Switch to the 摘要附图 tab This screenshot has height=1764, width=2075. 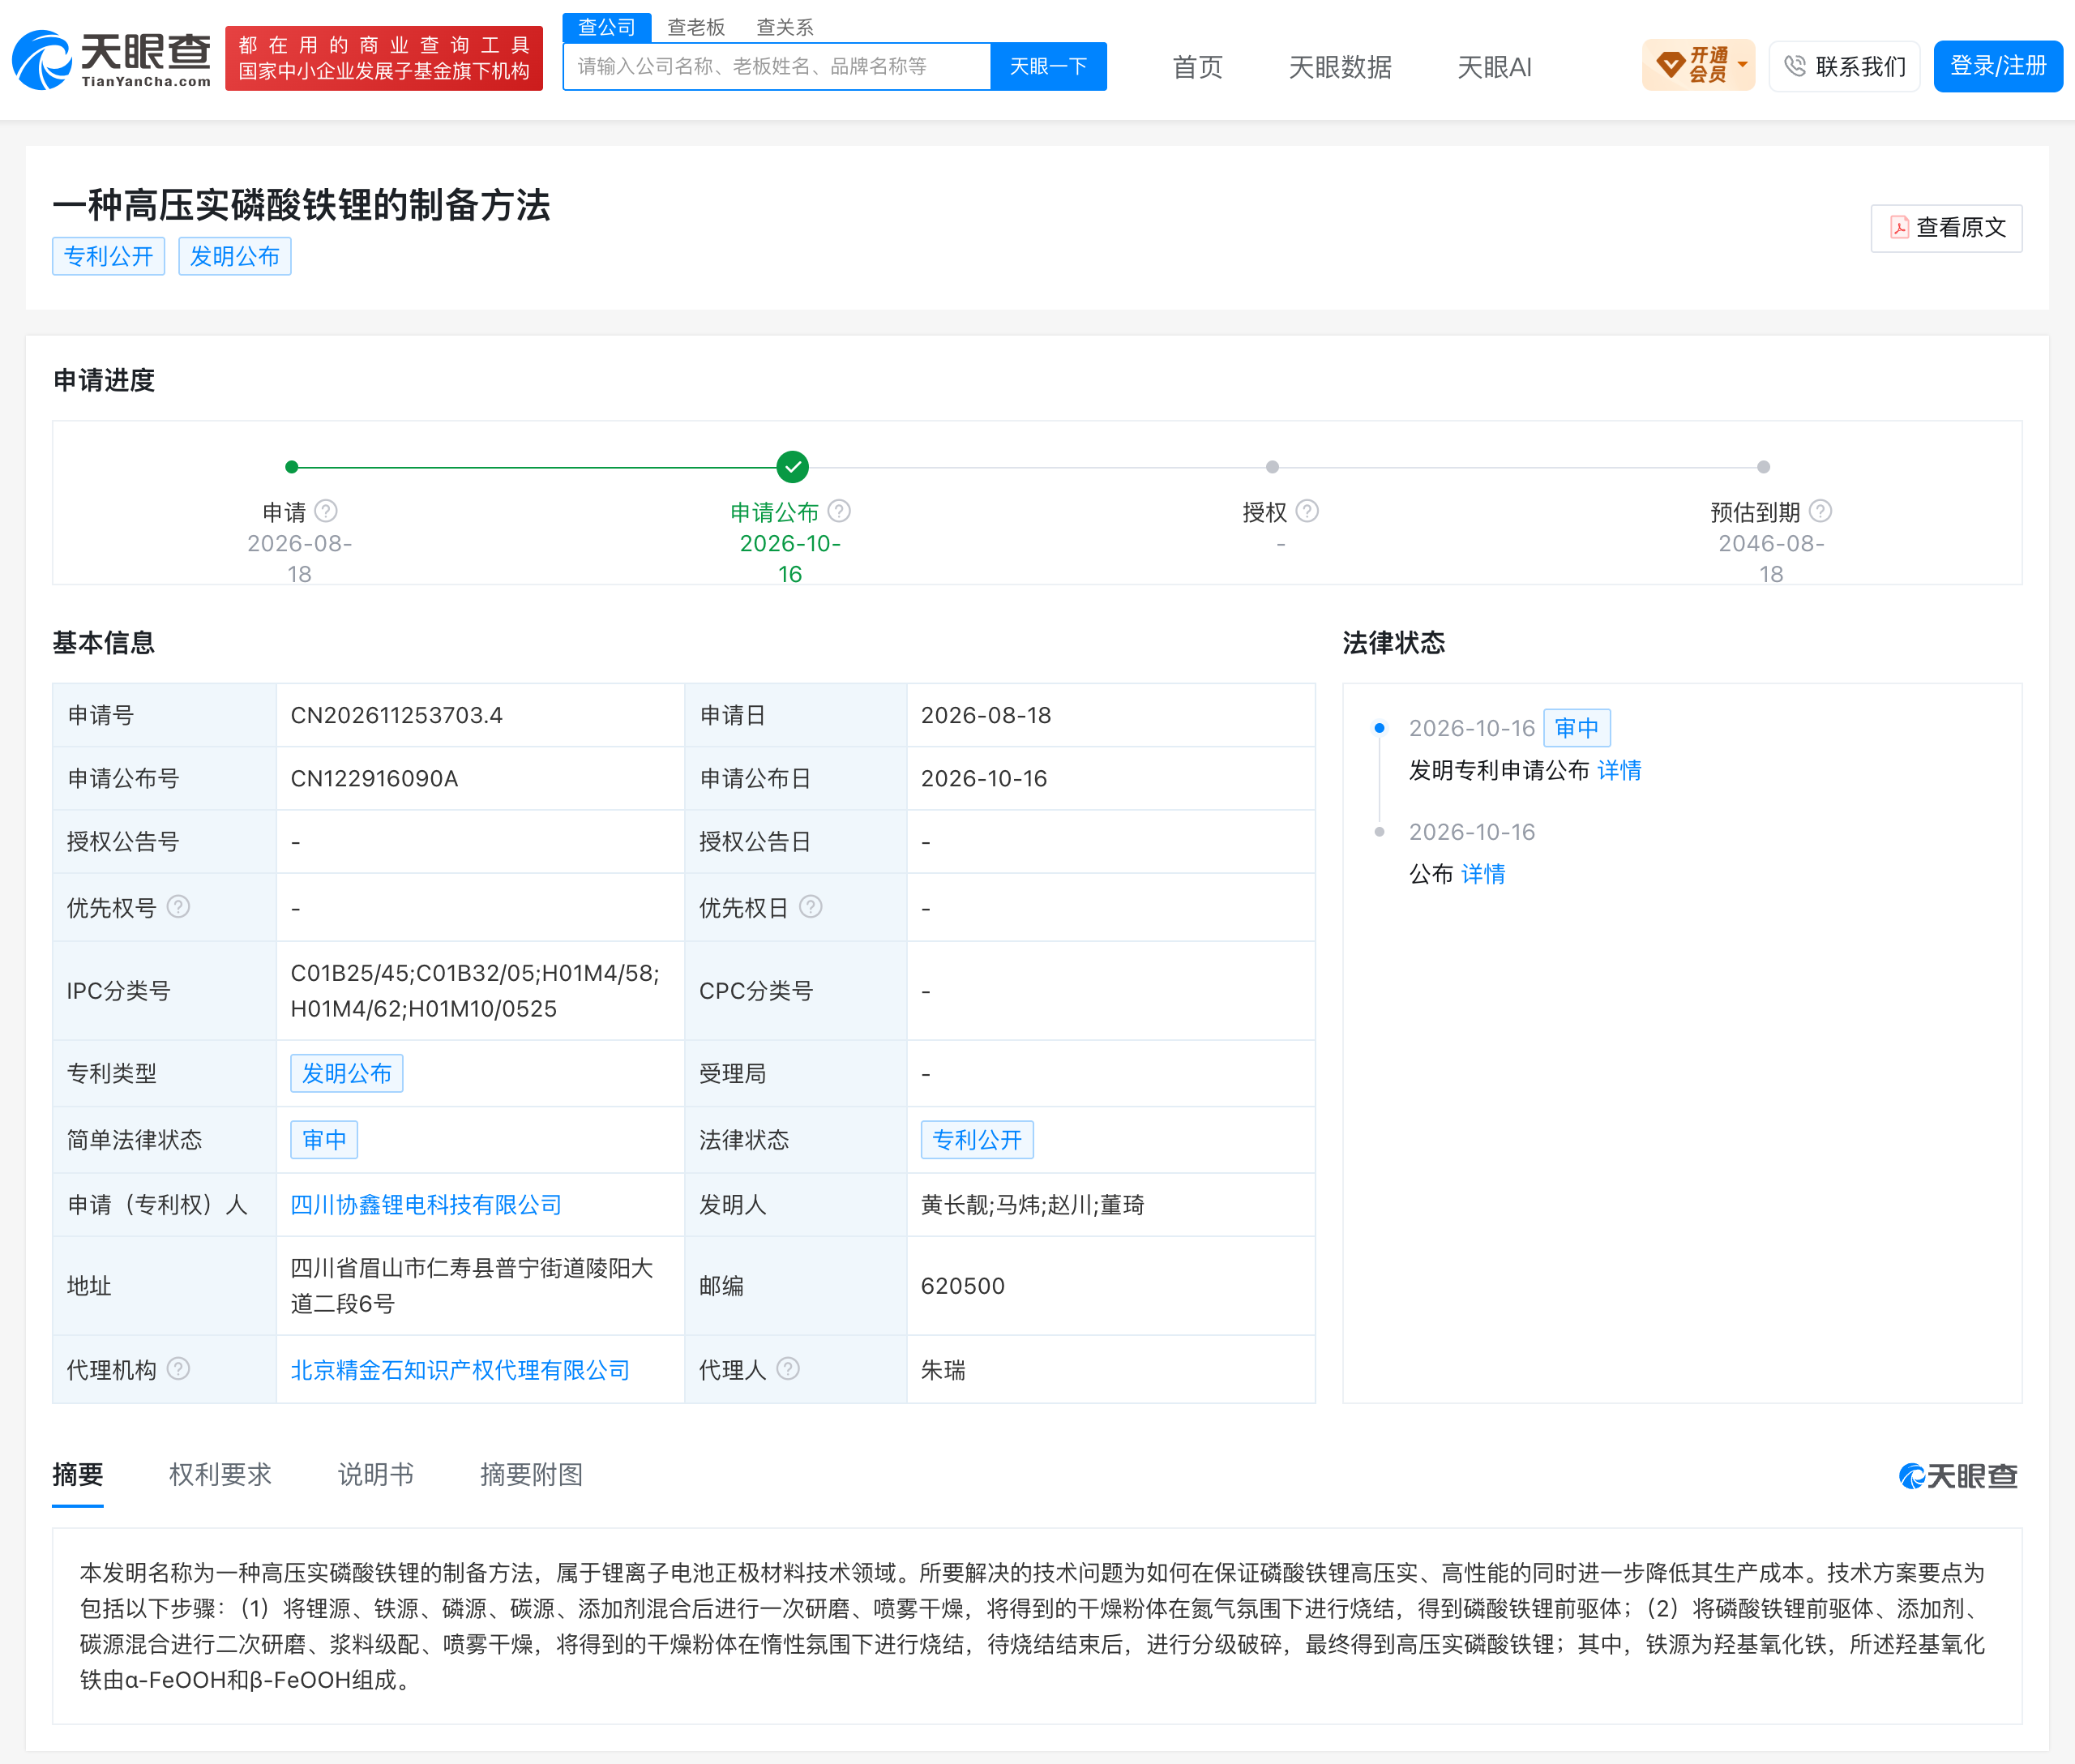[531, 1474]
